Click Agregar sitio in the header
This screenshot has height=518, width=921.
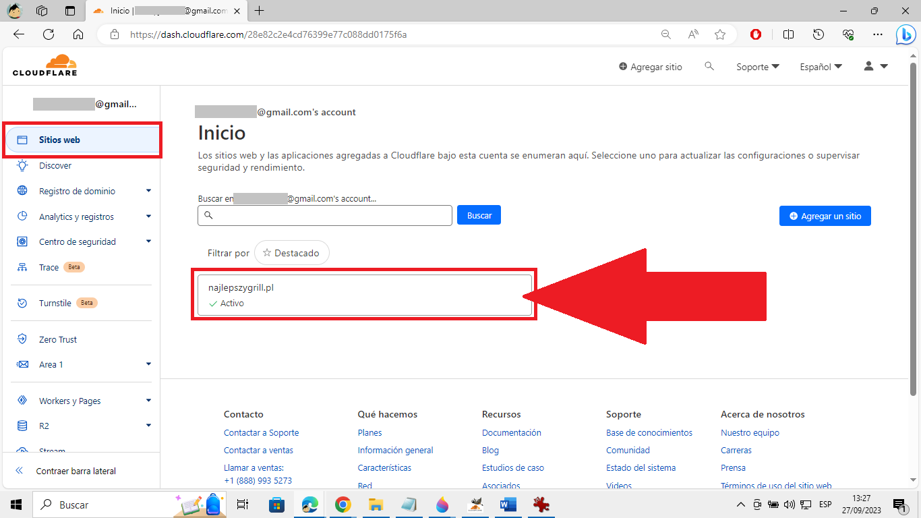click(x=650, y=67)
